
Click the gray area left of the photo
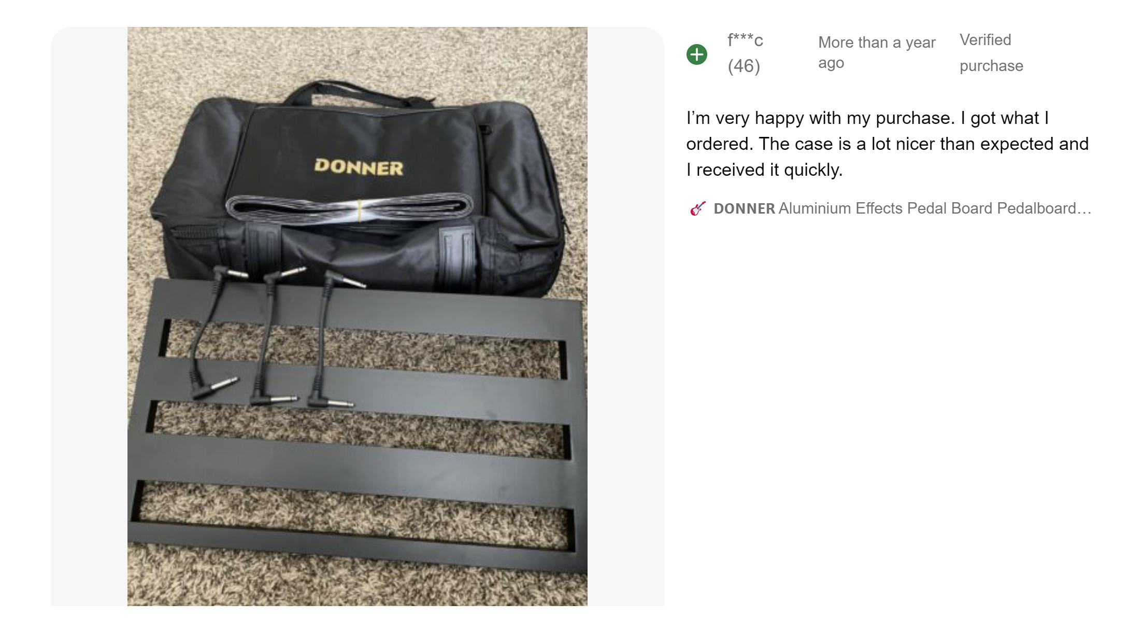(89, 316)
